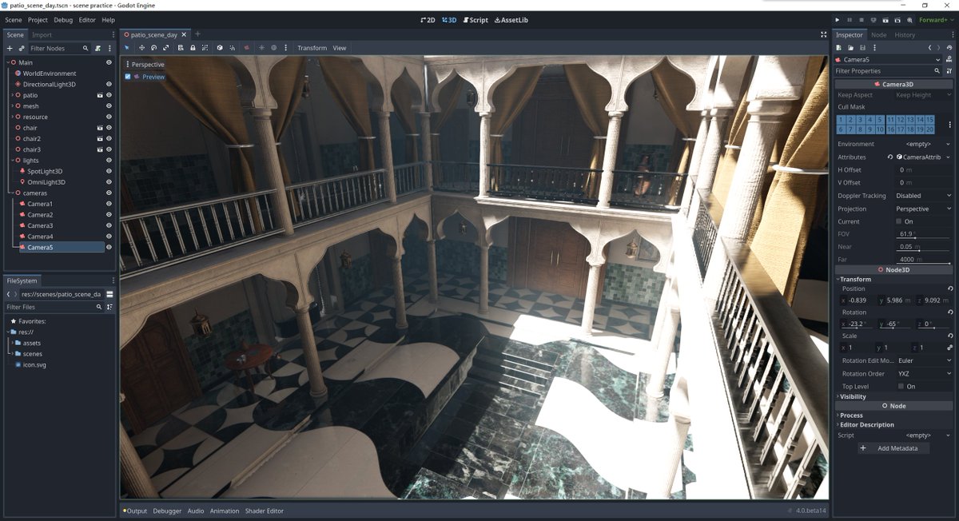
Task: Reset Attributes property revert arrow
Action: pyautogui.click(x=890, y=157)
